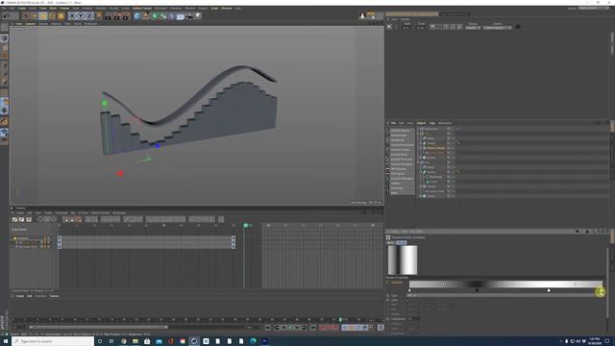The image size is (615, 346).
Task: Click the rightmost gradient knot
Action: tap(602, 290)
